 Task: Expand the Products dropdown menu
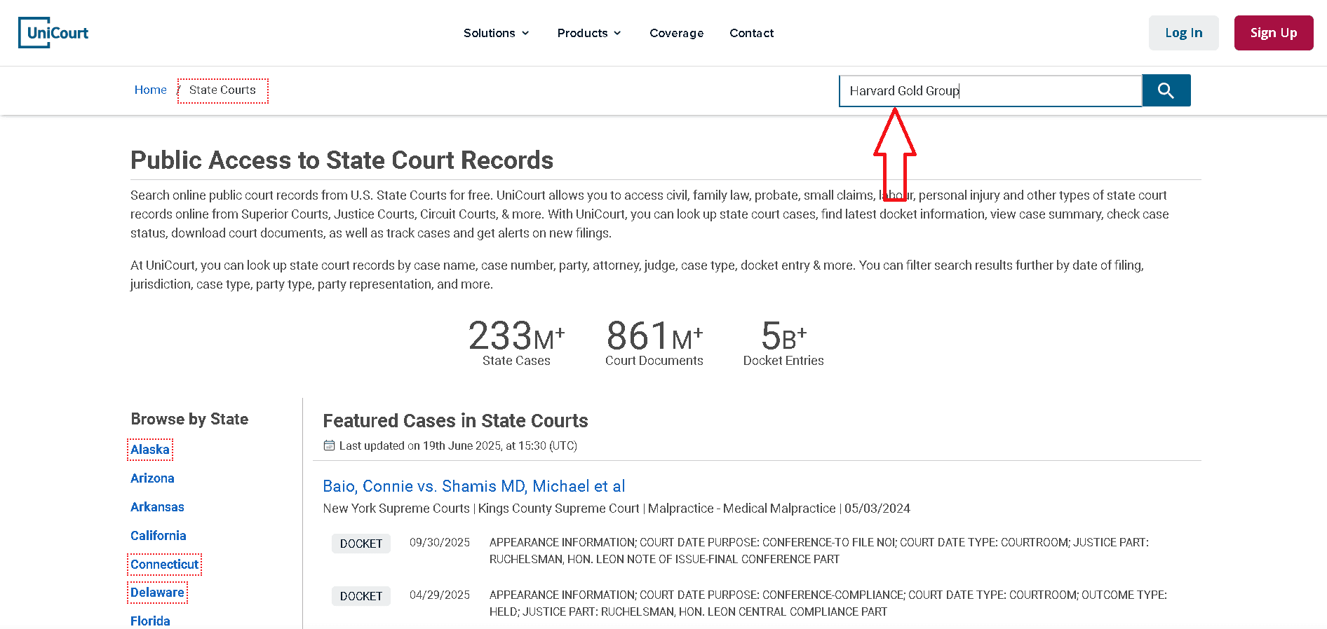click(x=588, y=33)
